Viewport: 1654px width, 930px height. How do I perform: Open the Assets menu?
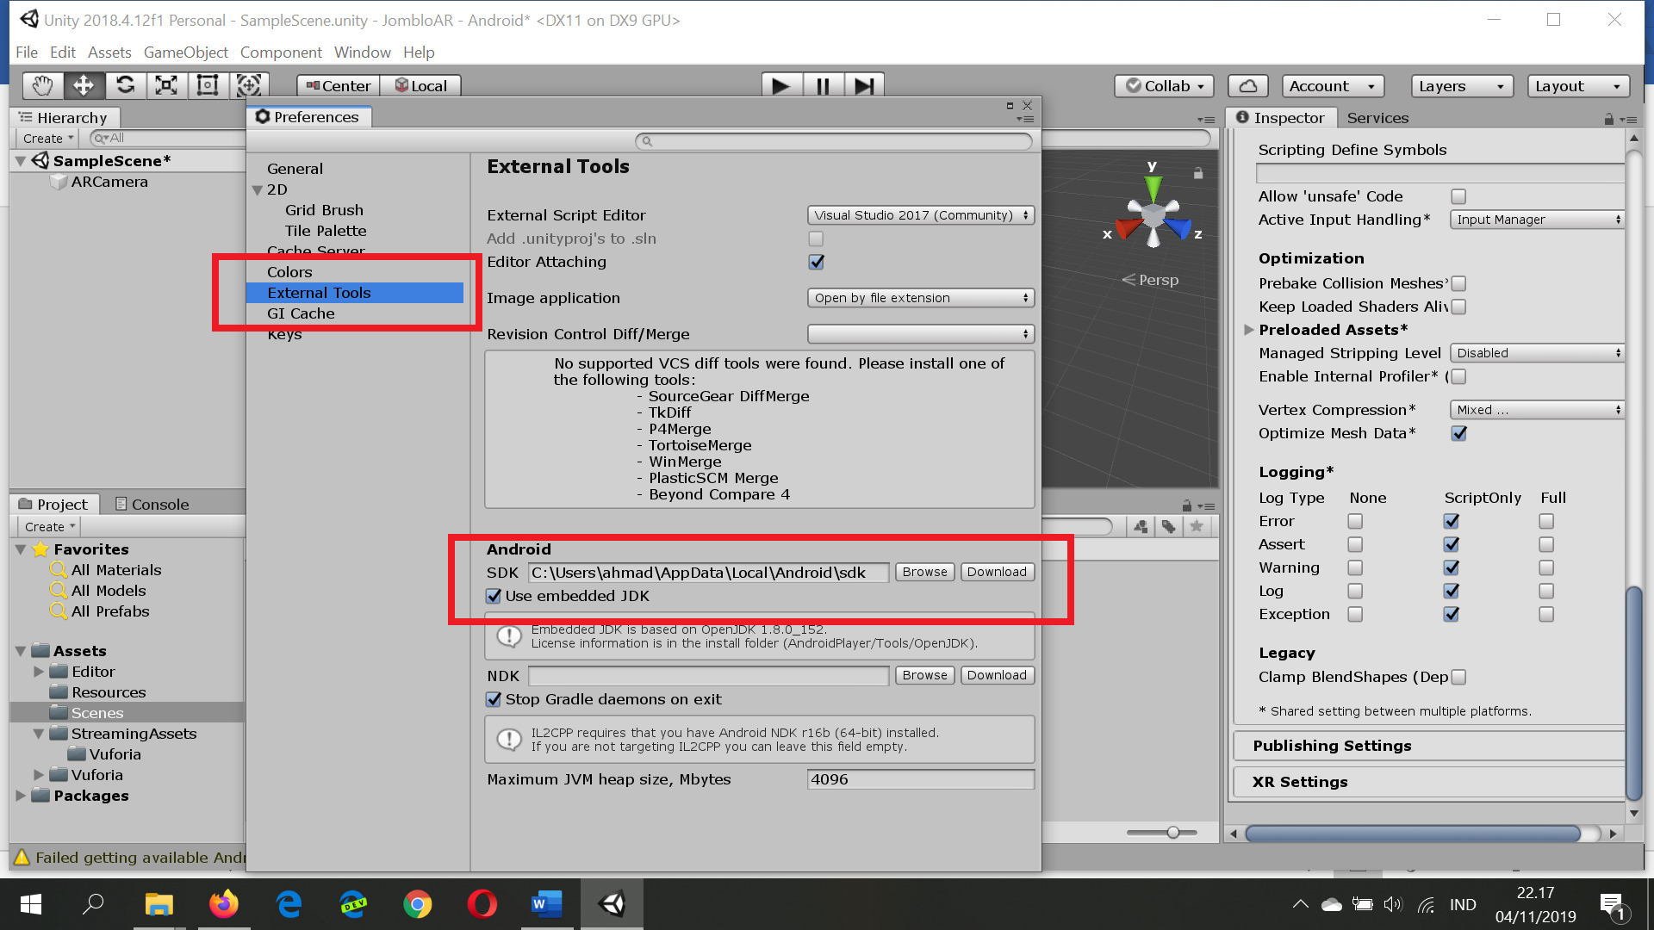pyautogui.click(x=109, y=53)
